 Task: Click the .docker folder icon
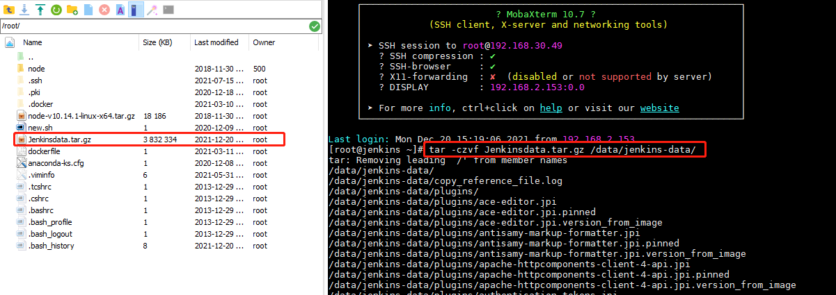(x=21, y=104)
